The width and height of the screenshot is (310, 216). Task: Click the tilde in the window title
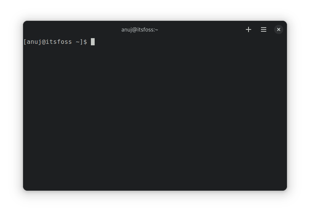(157, 29)
